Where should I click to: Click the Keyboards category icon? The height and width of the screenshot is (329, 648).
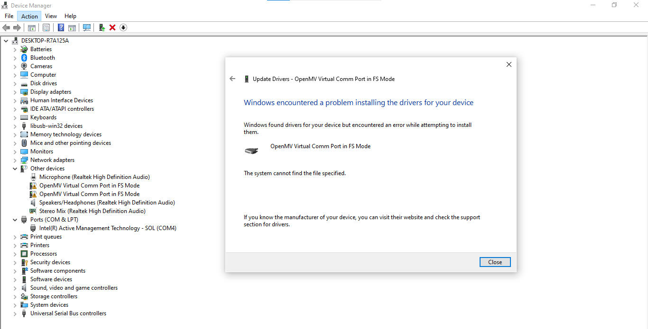pos(24,117)
